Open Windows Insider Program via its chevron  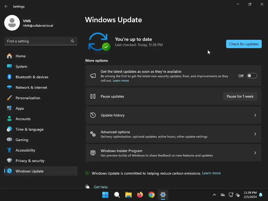click(255, 153)
